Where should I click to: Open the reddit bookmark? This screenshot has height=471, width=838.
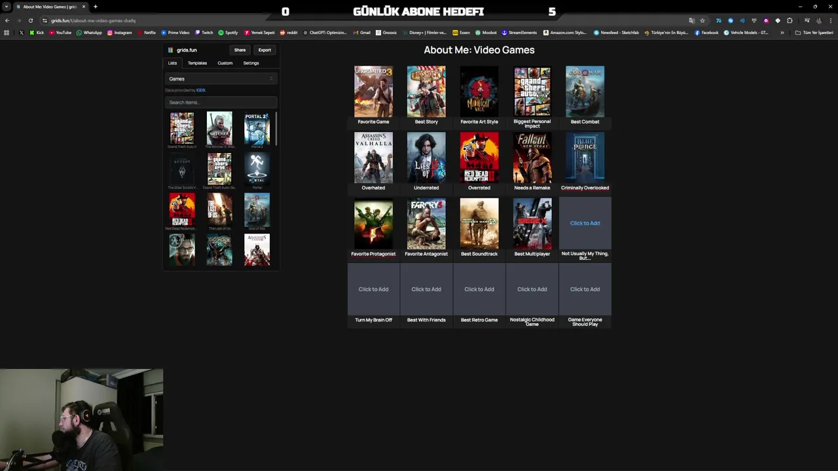click(289, 33)
